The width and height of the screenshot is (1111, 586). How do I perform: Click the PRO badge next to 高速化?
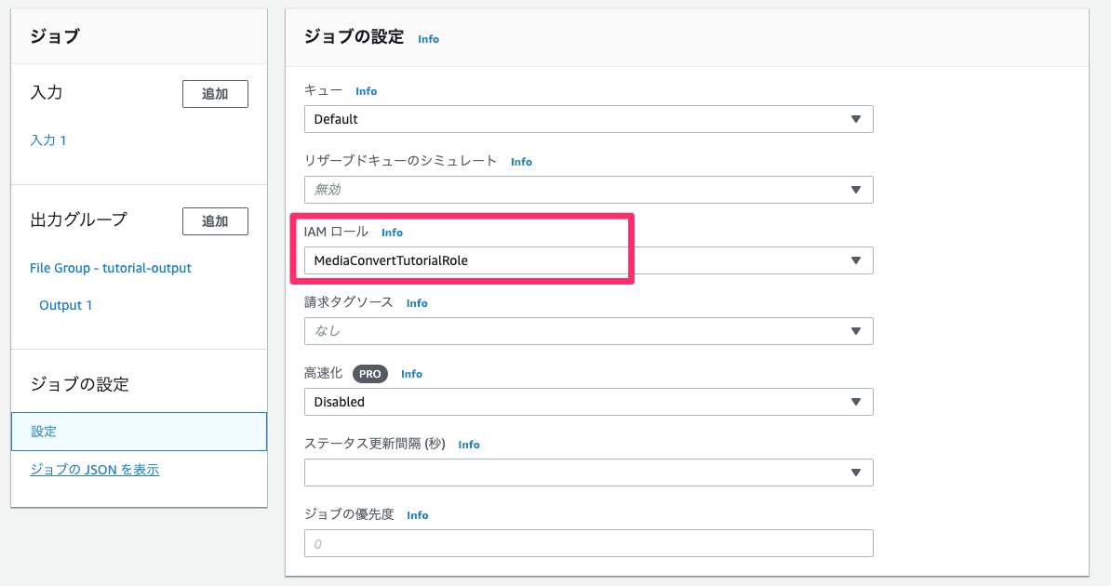[x=369, y=373]
